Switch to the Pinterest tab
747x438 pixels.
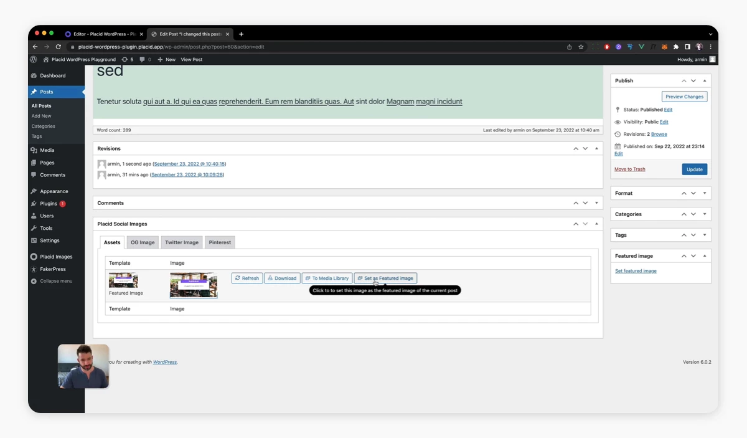click(x=220, y=242)
